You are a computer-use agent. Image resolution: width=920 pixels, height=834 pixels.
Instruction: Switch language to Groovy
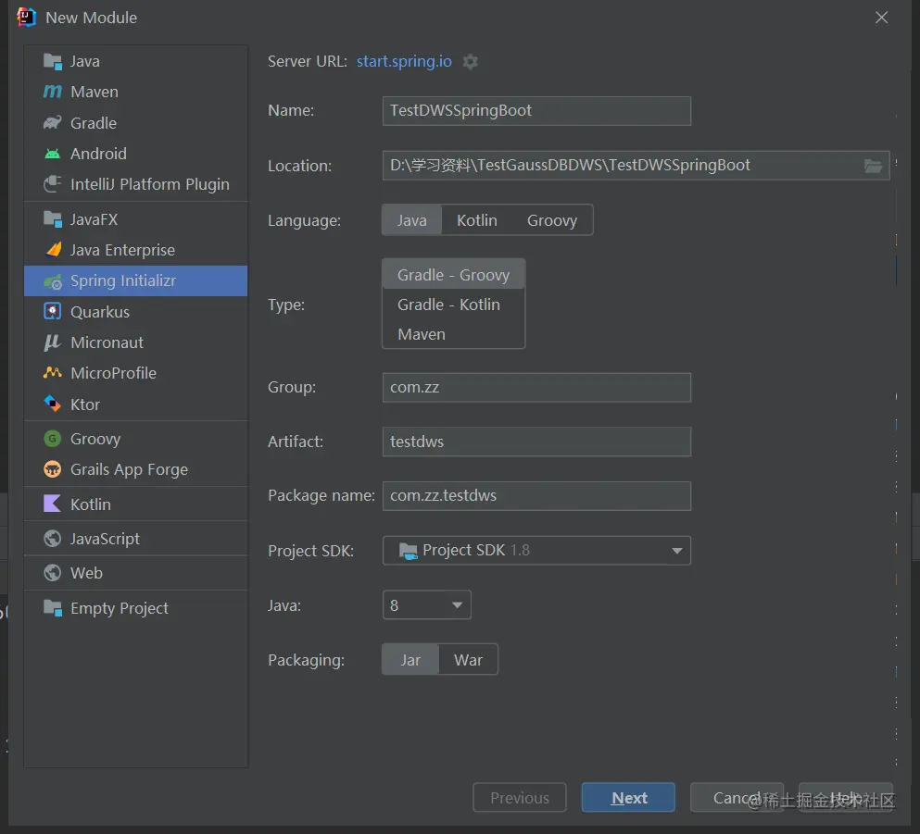tap(552, 219)
